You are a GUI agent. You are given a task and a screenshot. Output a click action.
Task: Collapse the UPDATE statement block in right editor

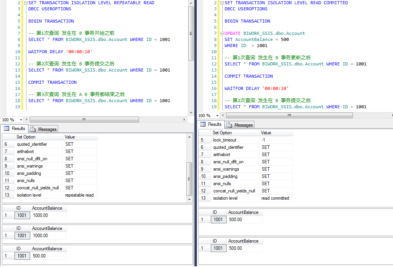(x=222, y=33)
